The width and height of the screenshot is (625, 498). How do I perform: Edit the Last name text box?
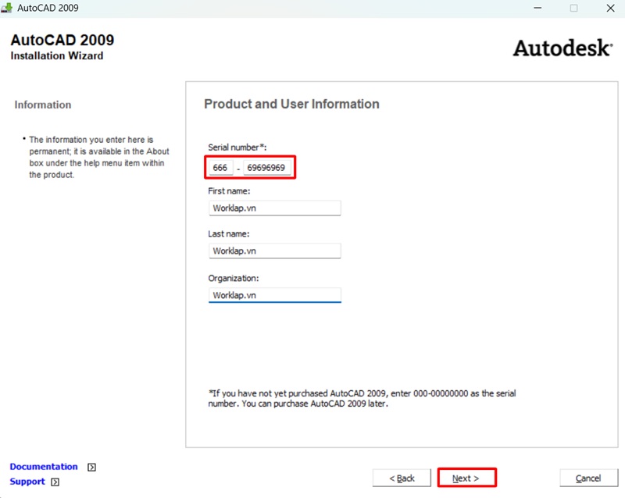click(274, 251)
